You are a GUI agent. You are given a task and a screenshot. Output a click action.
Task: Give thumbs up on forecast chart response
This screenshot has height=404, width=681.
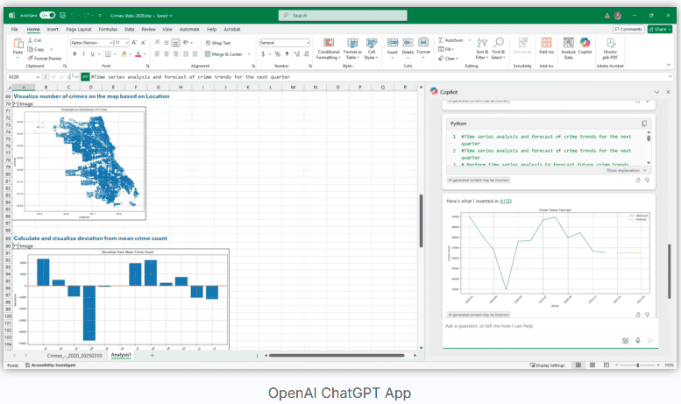(637, 314)
